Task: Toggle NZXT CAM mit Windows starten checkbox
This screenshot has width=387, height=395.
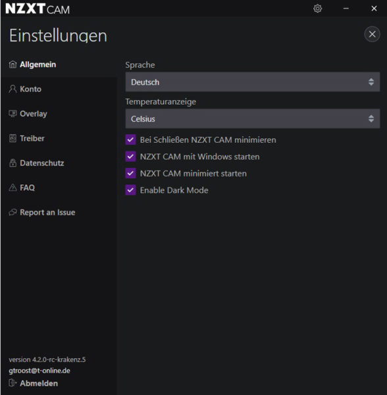Action: coord(131,157)
